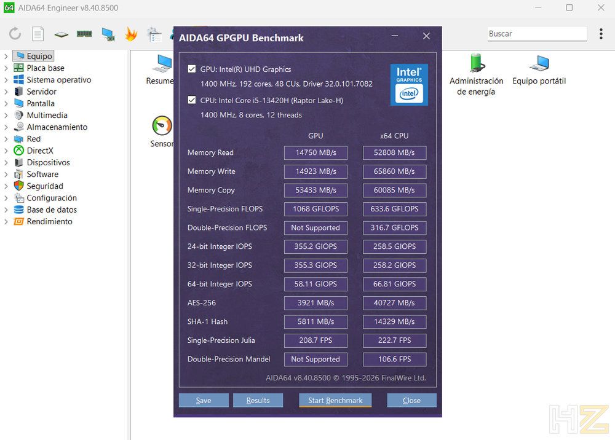Click the Administración de energía icon
The height and width of the screenshot is (440, 615).
click(477, 63)
